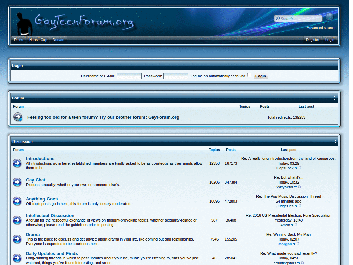Open the Rules menu item
Viewport: 353px width, 265px height.
[x=19, y=40]
